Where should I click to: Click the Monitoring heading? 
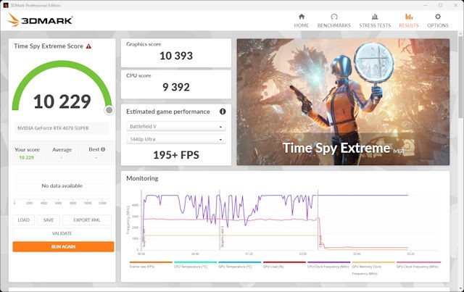coord(142,178)
